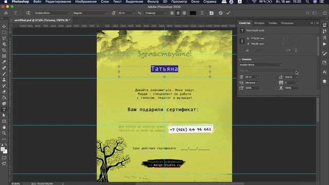Screen dimensions: 329x185
Task: Toggle link between width and height
Action: (x=242, y=41)
